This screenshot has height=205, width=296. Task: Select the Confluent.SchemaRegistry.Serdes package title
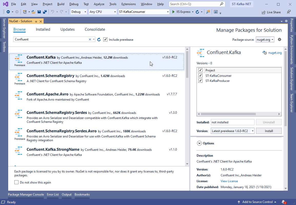click(57, 113)
